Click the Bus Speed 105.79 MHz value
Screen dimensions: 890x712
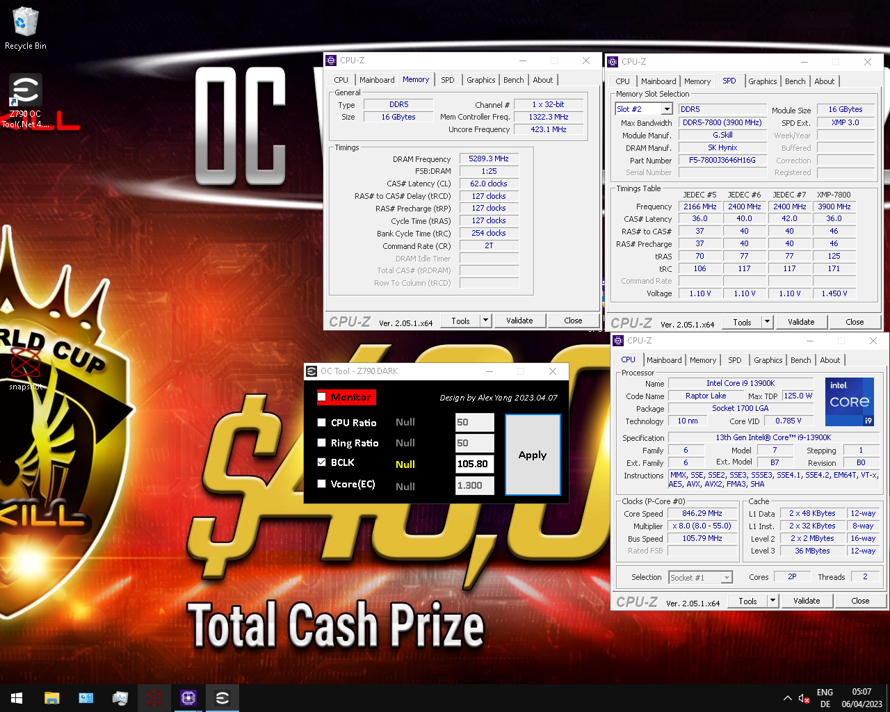point(702,538)
